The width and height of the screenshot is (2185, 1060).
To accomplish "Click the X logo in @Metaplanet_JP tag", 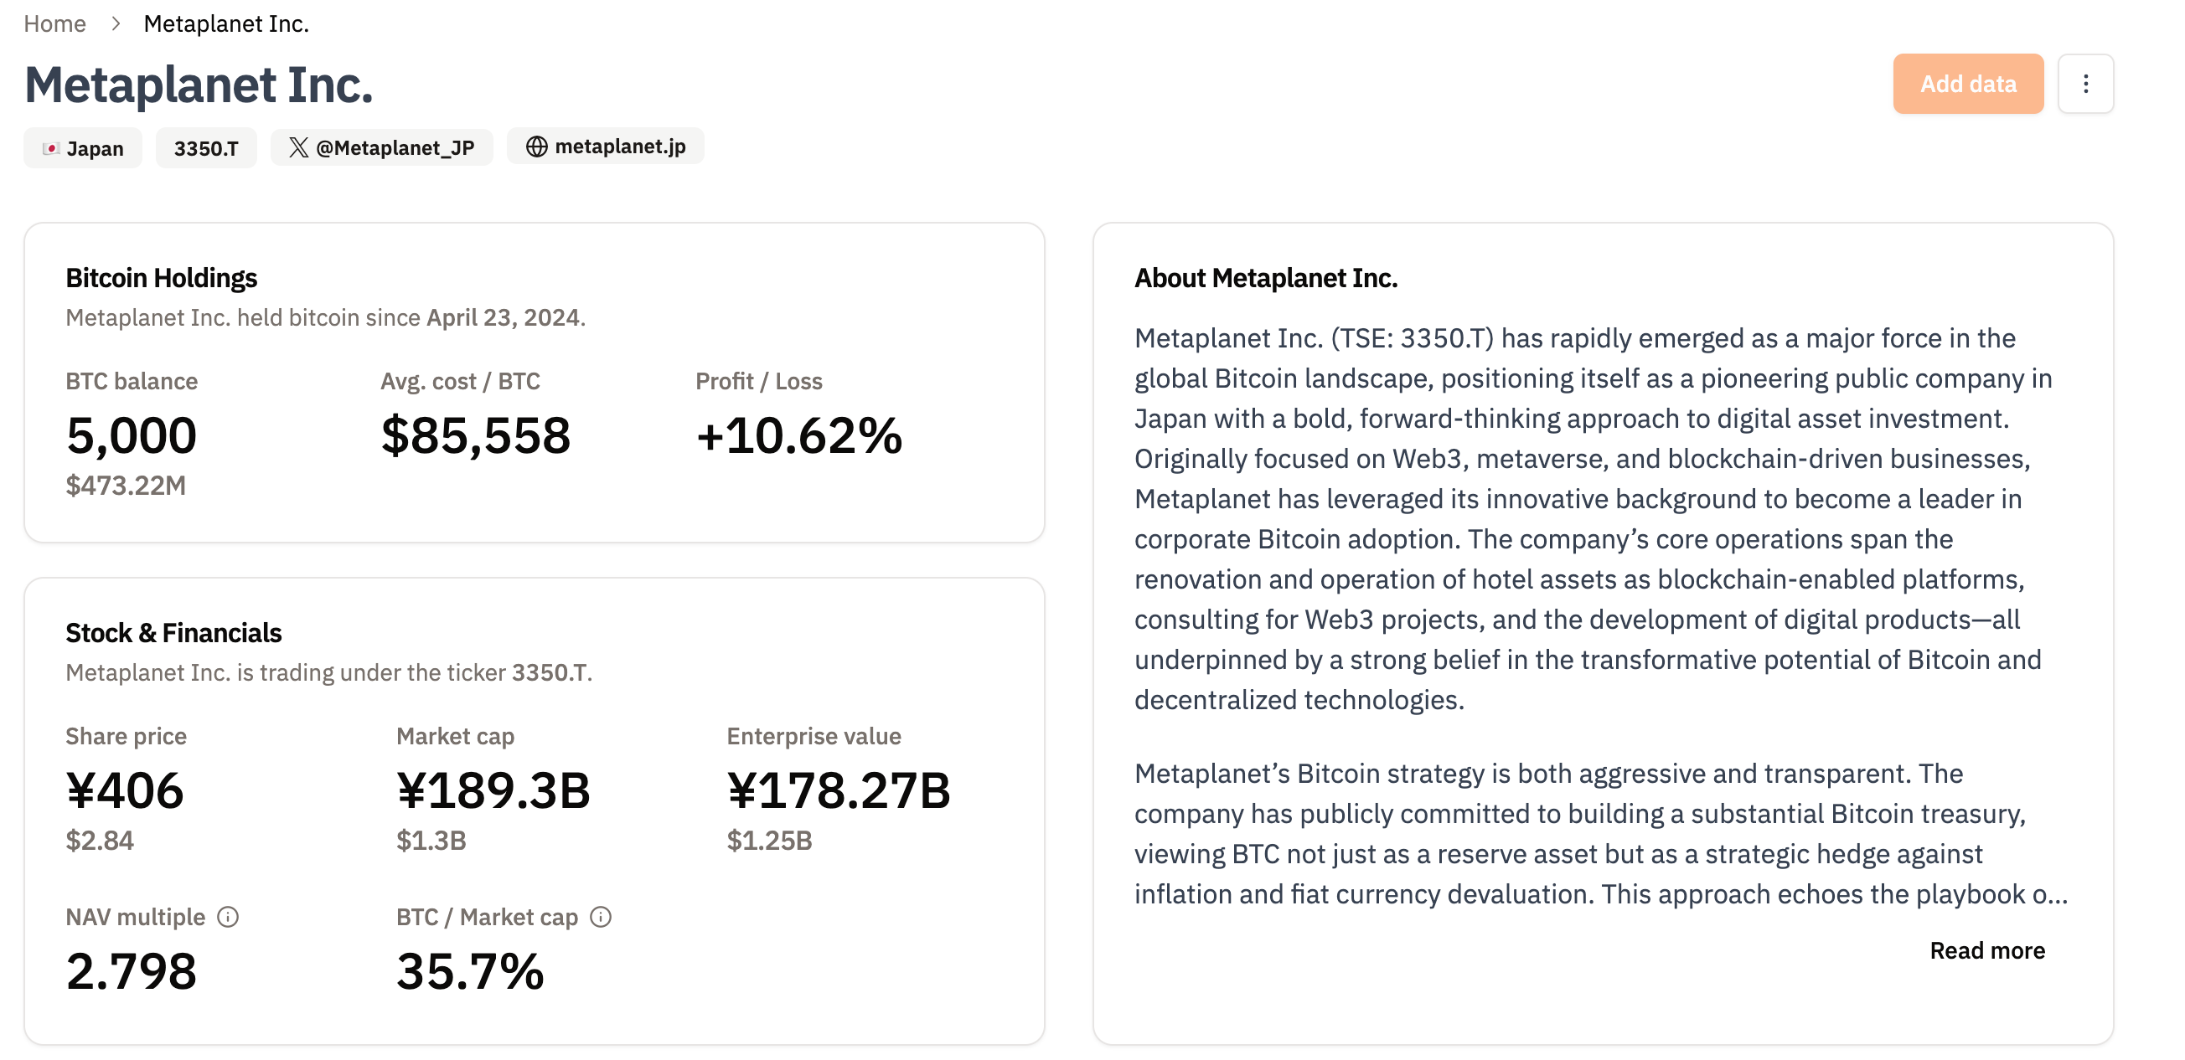I will (x=298, y=147).
